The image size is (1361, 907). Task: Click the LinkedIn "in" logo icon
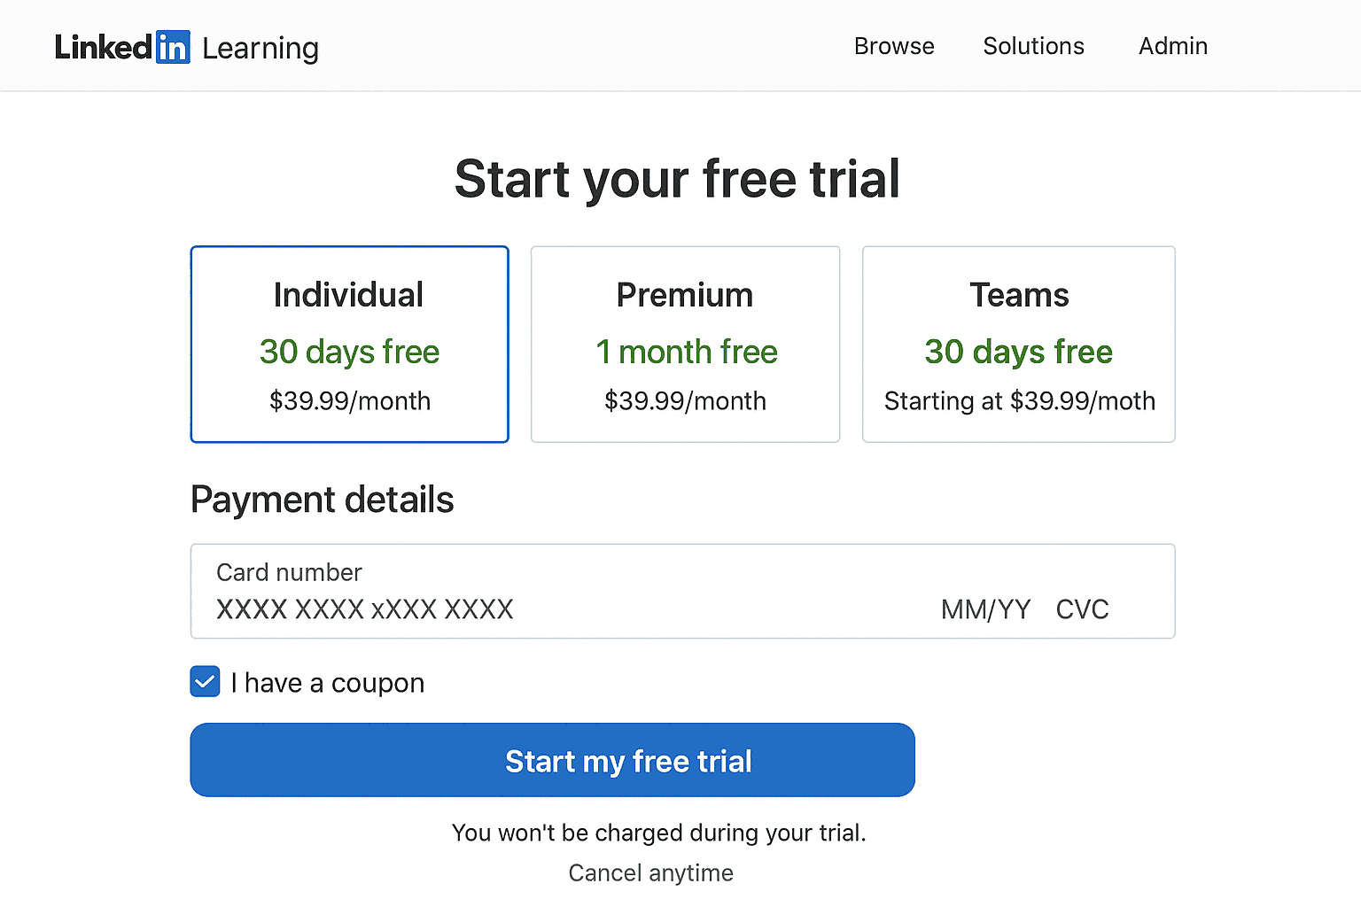[173, 47]
